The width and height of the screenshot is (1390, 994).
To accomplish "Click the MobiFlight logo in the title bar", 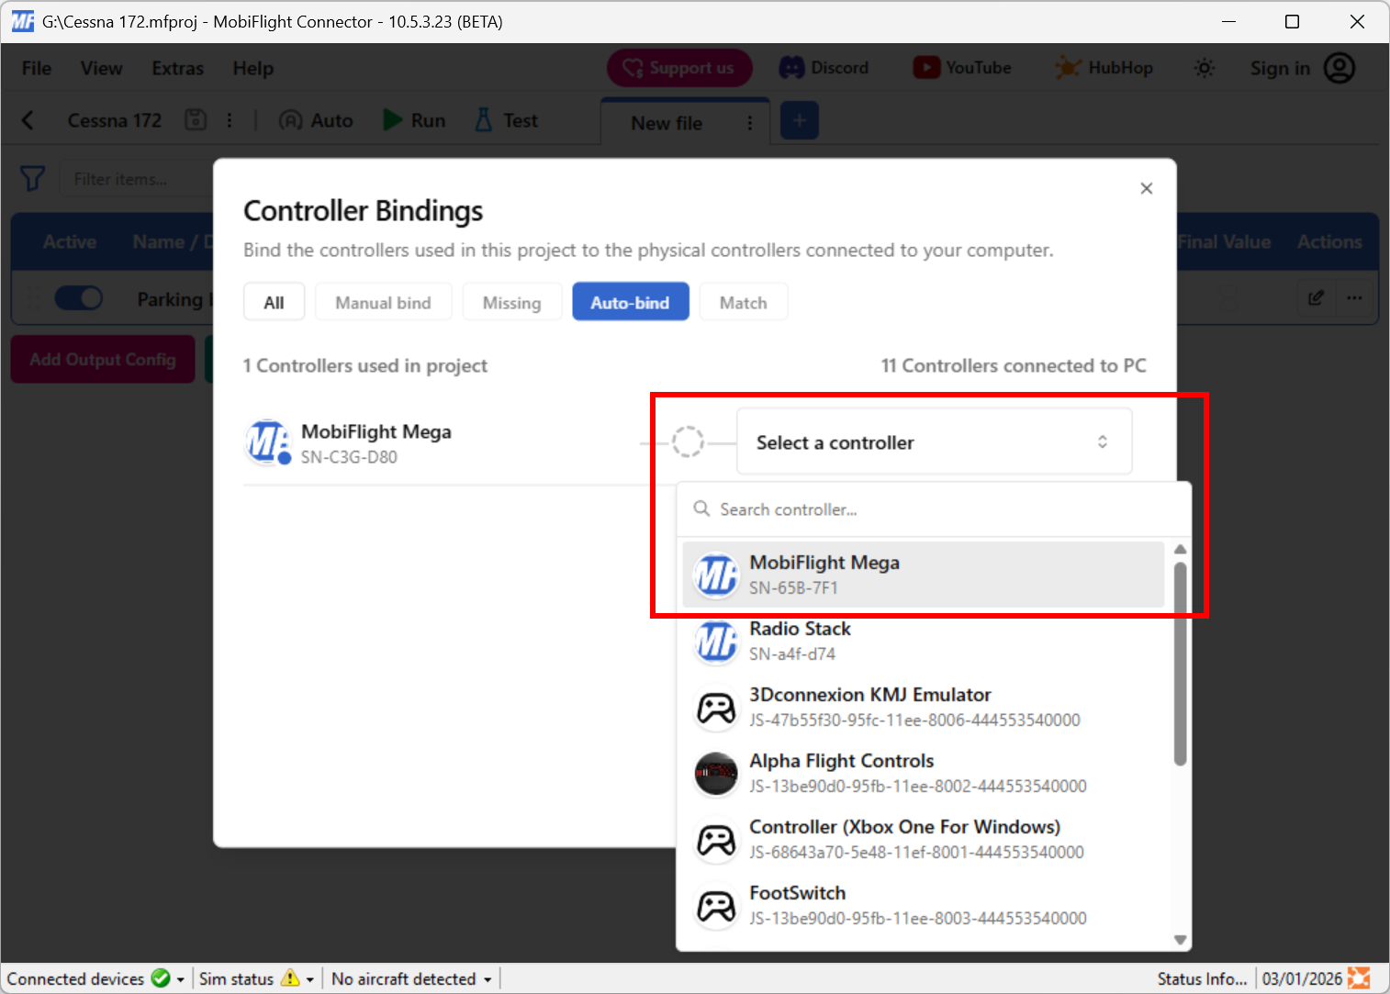I will 21,20.
